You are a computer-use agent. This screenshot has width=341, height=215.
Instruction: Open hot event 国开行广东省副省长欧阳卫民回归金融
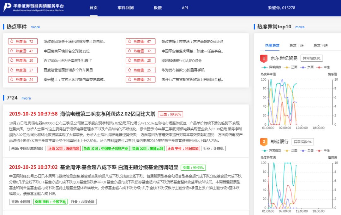tap(192, 80)
